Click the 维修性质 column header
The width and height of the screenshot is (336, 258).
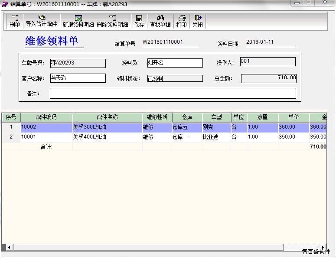157,117
